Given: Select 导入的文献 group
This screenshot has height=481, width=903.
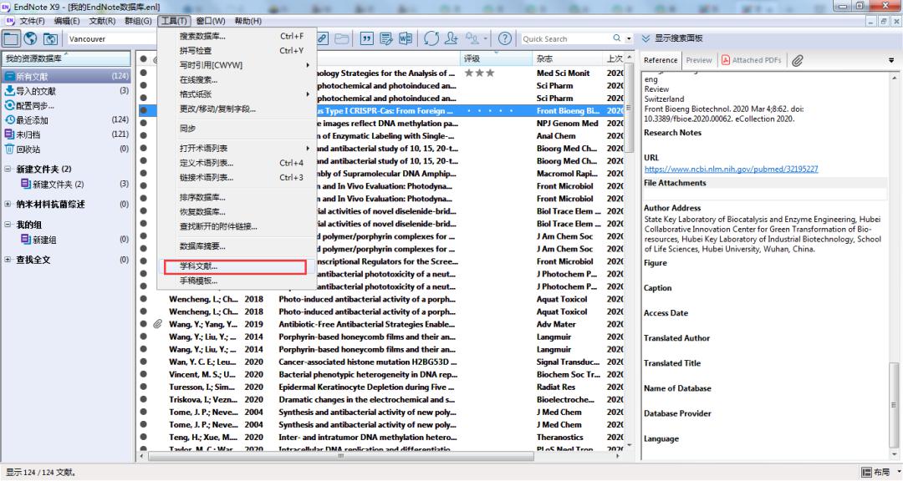Looking at the screenshot, I should point(67,91).
